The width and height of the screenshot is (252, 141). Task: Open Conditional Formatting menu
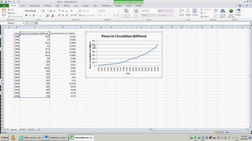(126, 13)
